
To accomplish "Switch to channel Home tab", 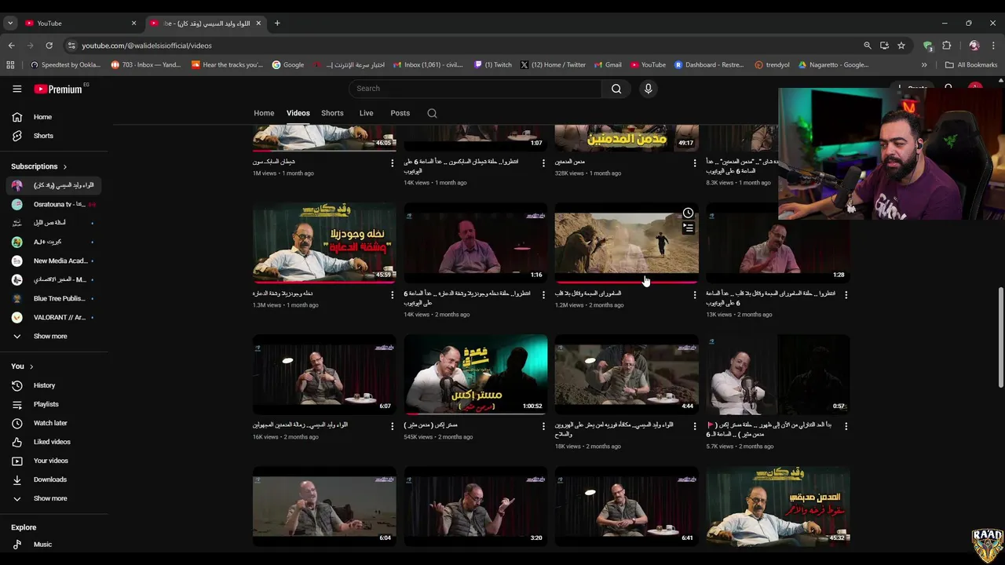I will 264,113.
